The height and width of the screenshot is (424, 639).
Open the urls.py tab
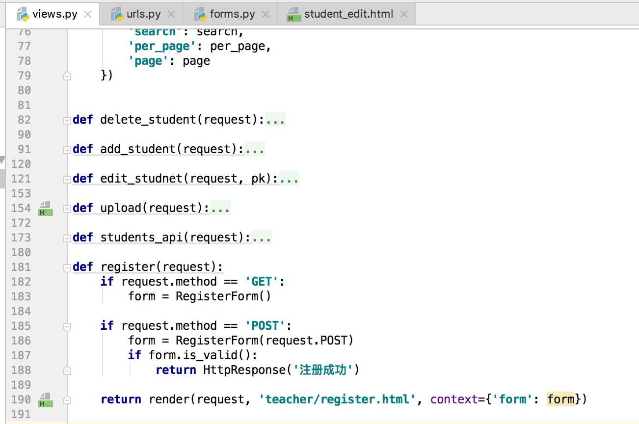click(x=141, y=14)
